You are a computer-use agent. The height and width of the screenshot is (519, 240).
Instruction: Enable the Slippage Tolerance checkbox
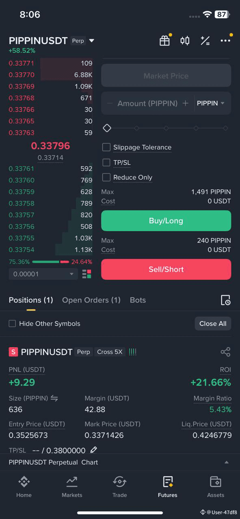[106, 147]
